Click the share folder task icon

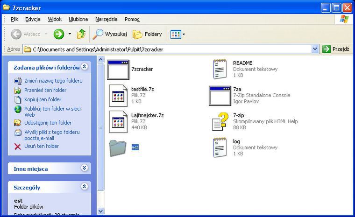click(18, 123)
